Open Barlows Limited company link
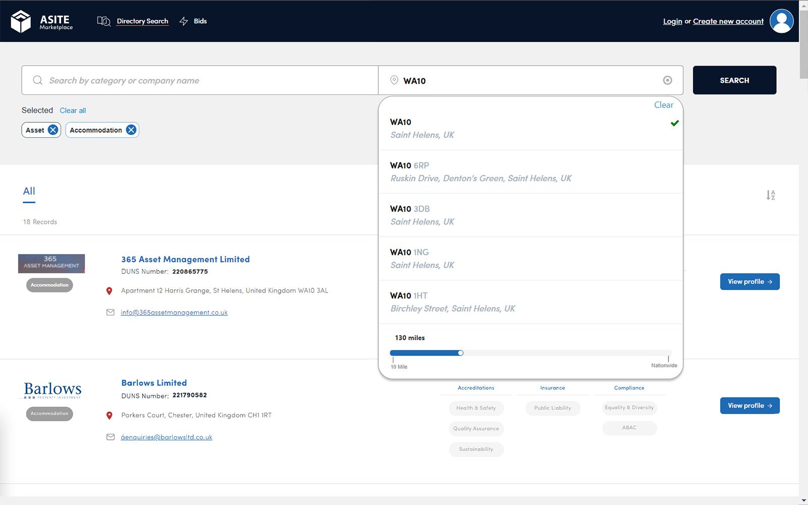The width and height of the screenshot is (808, 505). tap(154, 383)
